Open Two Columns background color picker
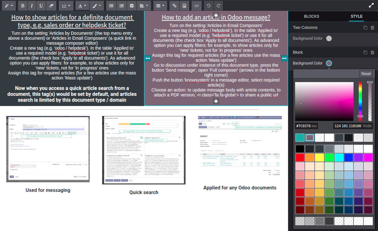Image resolution: width=378 pixels, height=231 pixels. click(329, 38)
